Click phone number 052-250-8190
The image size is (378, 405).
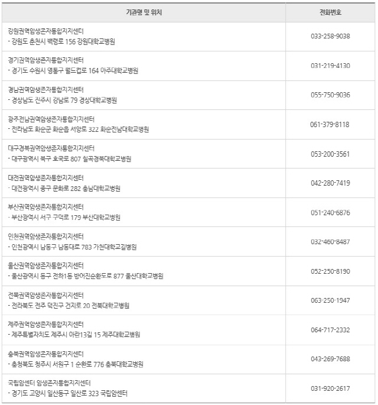point(330,271)
